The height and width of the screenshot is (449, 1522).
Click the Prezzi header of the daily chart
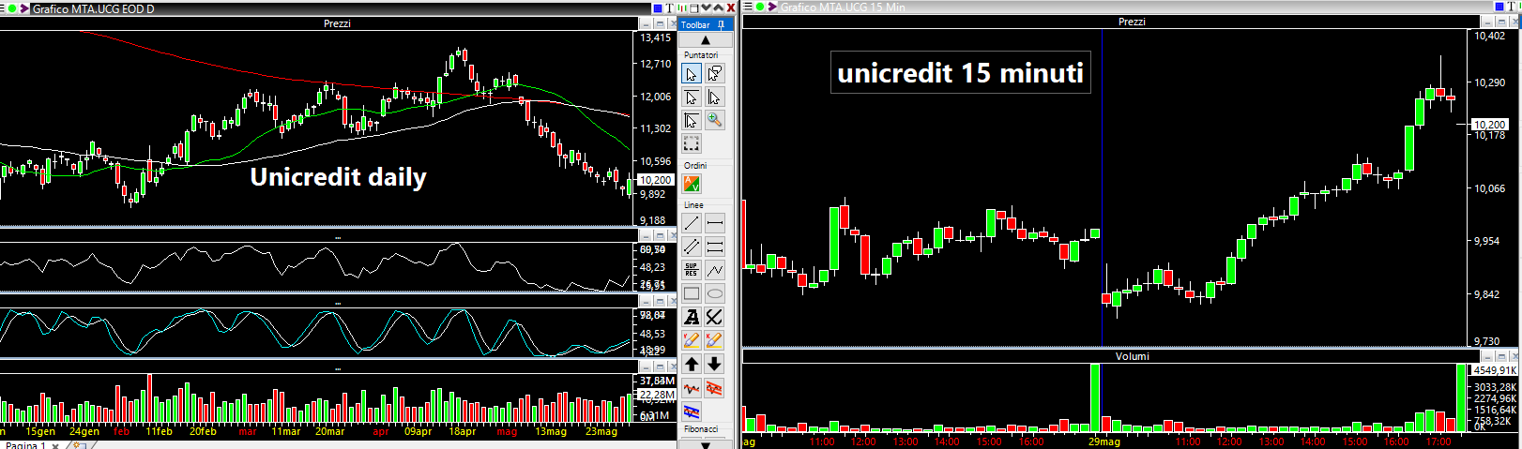pyautogui.click(x=337, y=23)
